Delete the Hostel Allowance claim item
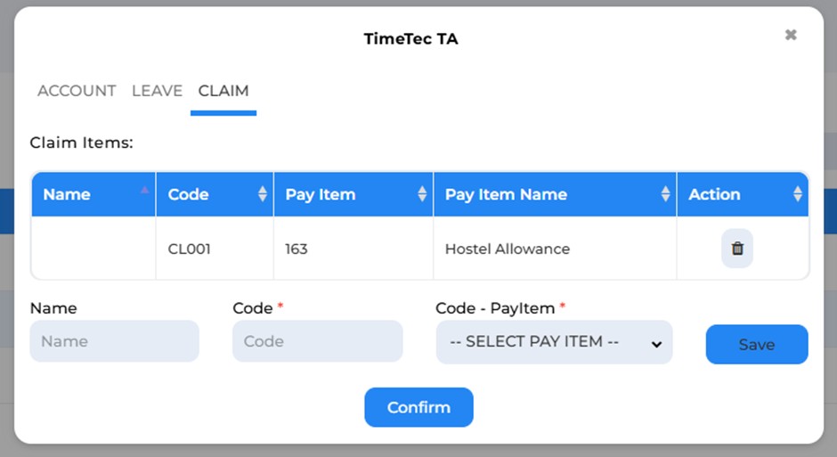 tap(737, 249)
